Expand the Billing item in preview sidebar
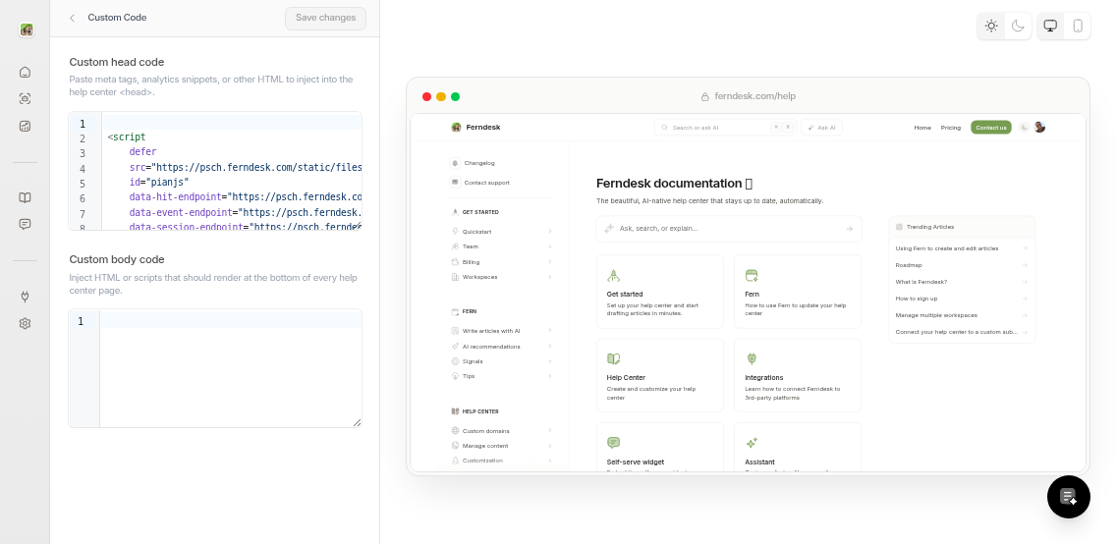 pyautogui.click(x=501, y=262)
